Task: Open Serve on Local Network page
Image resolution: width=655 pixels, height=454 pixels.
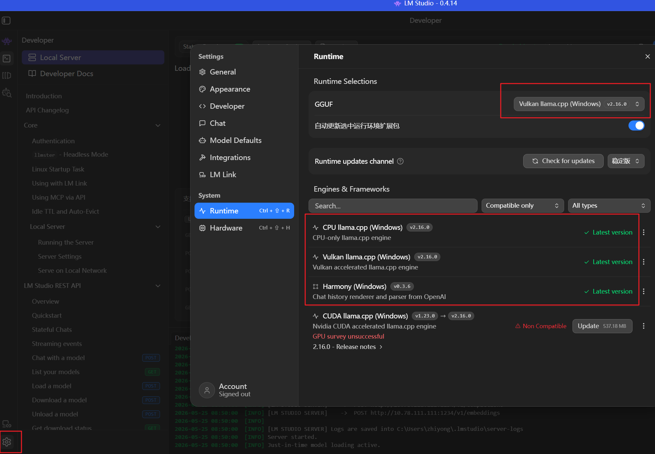Action: point(72,270)
